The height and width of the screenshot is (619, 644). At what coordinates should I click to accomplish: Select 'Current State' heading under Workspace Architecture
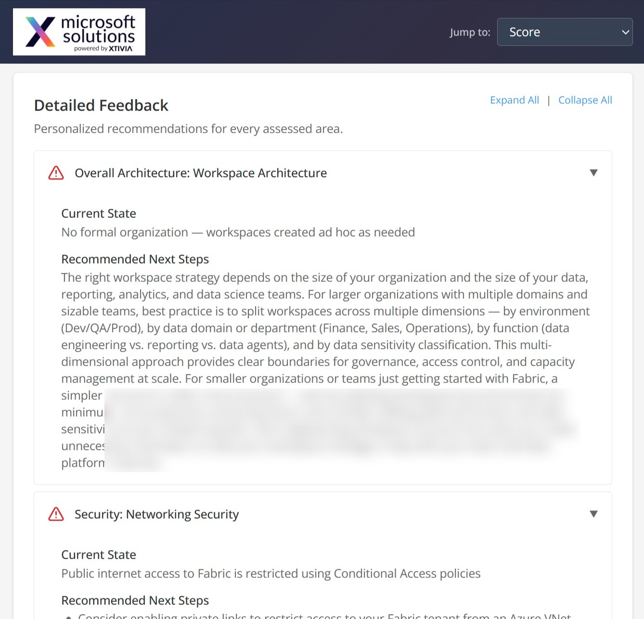(x=99, y=213)
